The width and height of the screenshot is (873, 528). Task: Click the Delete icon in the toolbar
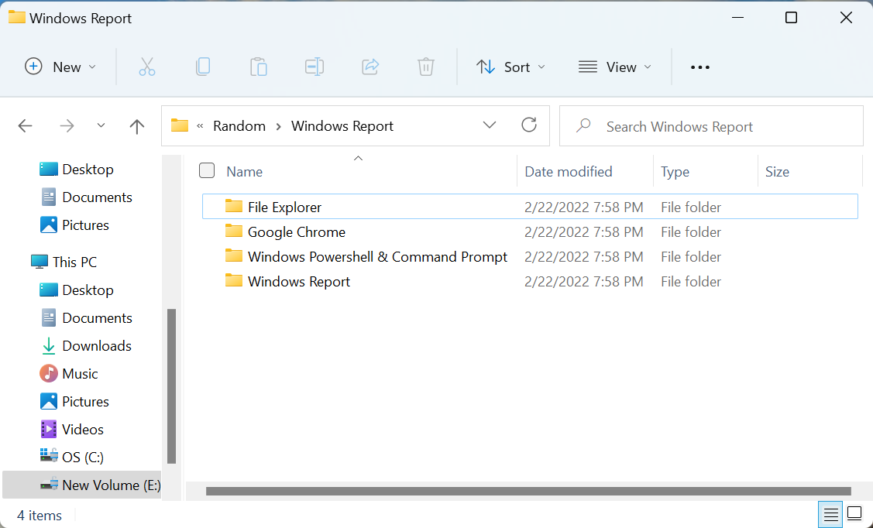pos(425,67)
